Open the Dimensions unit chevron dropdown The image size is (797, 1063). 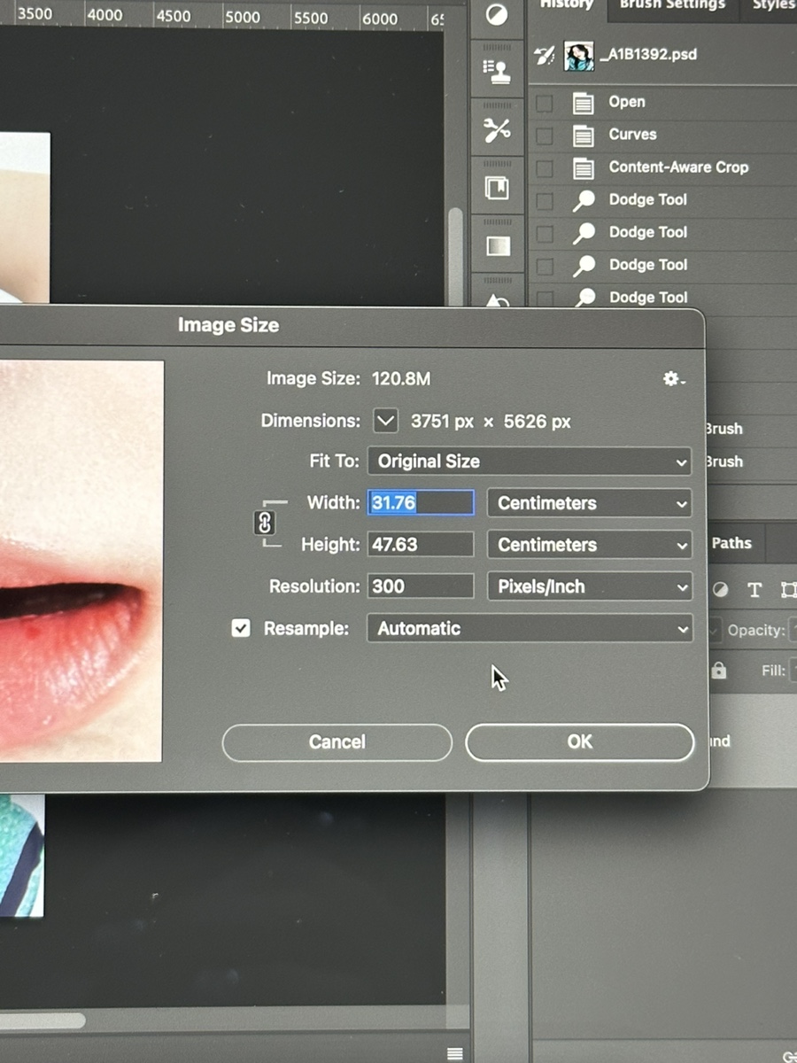point(385,421)
